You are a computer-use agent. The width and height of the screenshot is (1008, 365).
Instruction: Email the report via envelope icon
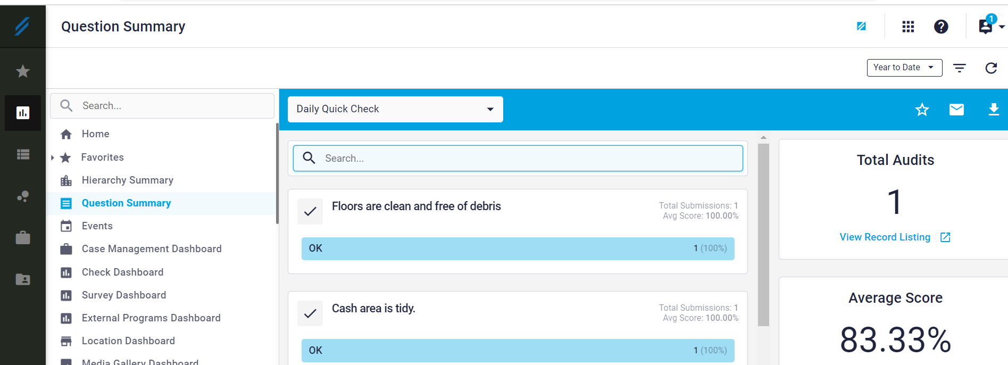click(x=956, y=110)
